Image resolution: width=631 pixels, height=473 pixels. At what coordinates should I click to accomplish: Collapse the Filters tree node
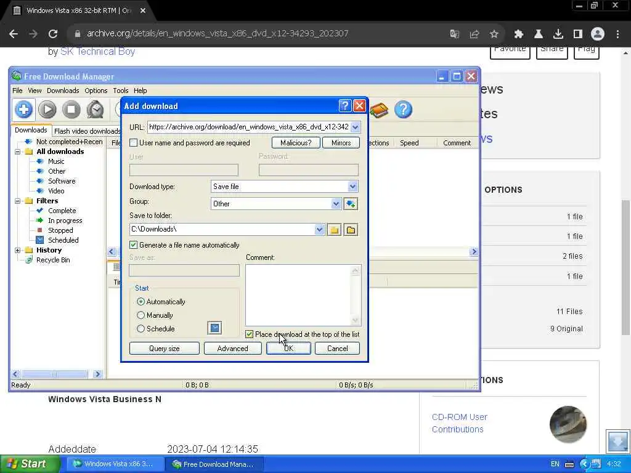pyautogui.click(x=18, y=201)
